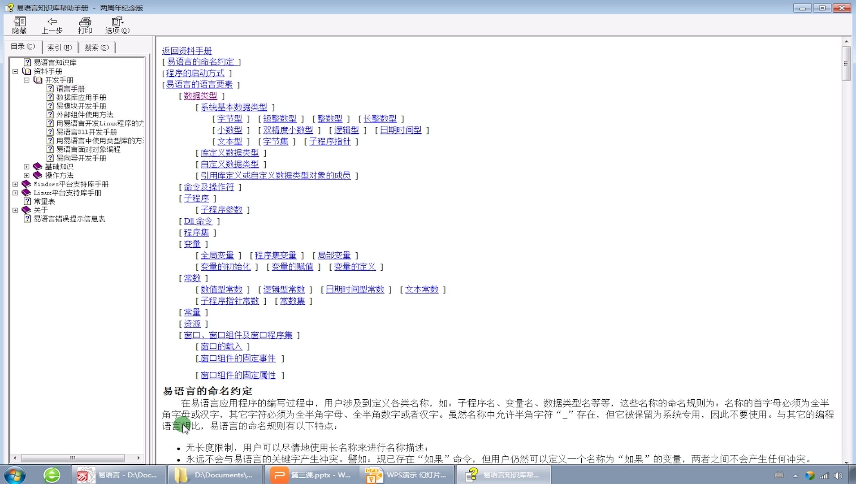856x484 pixels.
Task: Expand the 关于 tree node
Action: pos(15,210)
